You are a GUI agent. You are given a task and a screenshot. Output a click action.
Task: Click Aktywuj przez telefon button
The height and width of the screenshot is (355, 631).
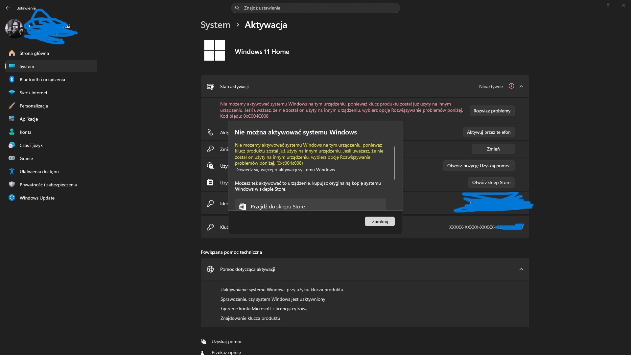coord(489,132)
